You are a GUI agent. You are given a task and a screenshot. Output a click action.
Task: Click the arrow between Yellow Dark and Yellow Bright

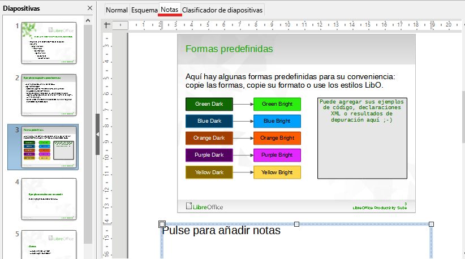243,172
